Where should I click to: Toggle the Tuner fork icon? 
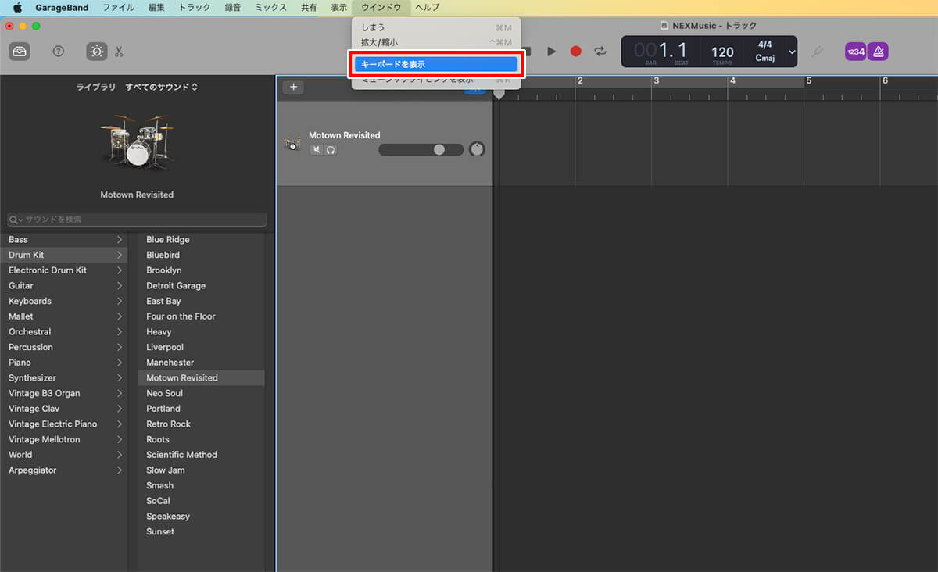(818, 52)
